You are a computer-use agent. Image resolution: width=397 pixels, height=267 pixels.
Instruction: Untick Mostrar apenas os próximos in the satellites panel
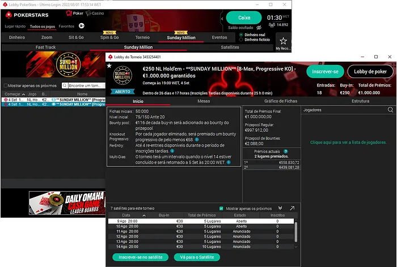(221, 208)
